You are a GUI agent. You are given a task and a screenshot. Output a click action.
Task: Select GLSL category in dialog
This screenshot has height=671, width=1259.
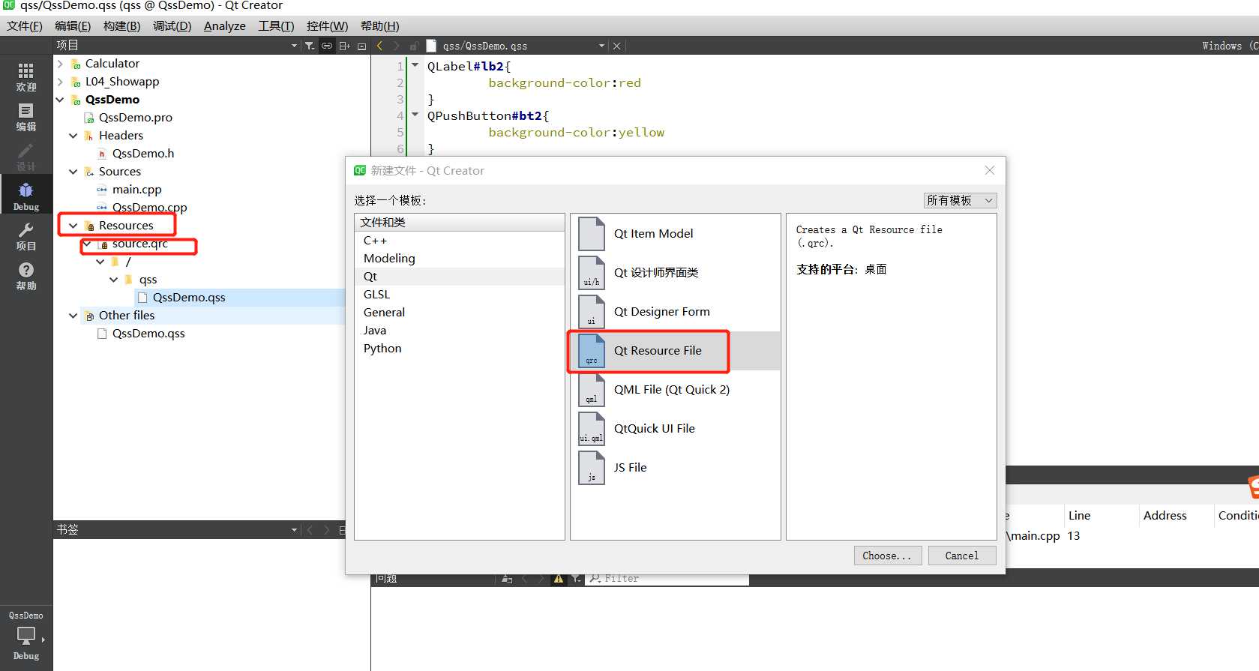click(460, 295)
